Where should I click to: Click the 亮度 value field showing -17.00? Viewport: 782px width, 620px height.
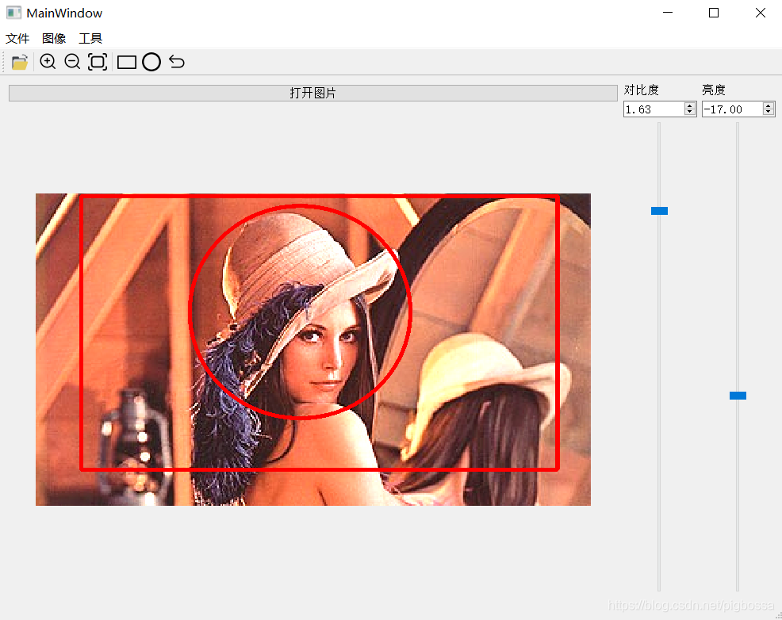(x=732, y=109)
